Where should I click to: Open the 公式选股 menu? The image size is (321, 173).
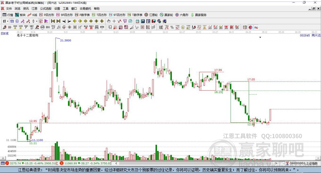click(x=46, y=8)
